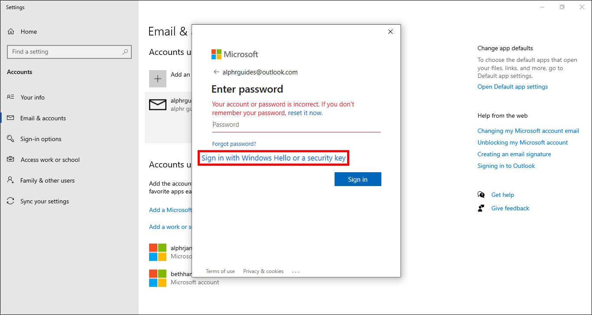
Task: Click the Sync your settings refresh icon
Action: pyautogui.click(x=11, y=201)
